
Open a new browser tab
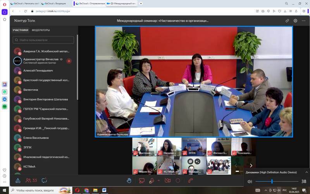141,3
